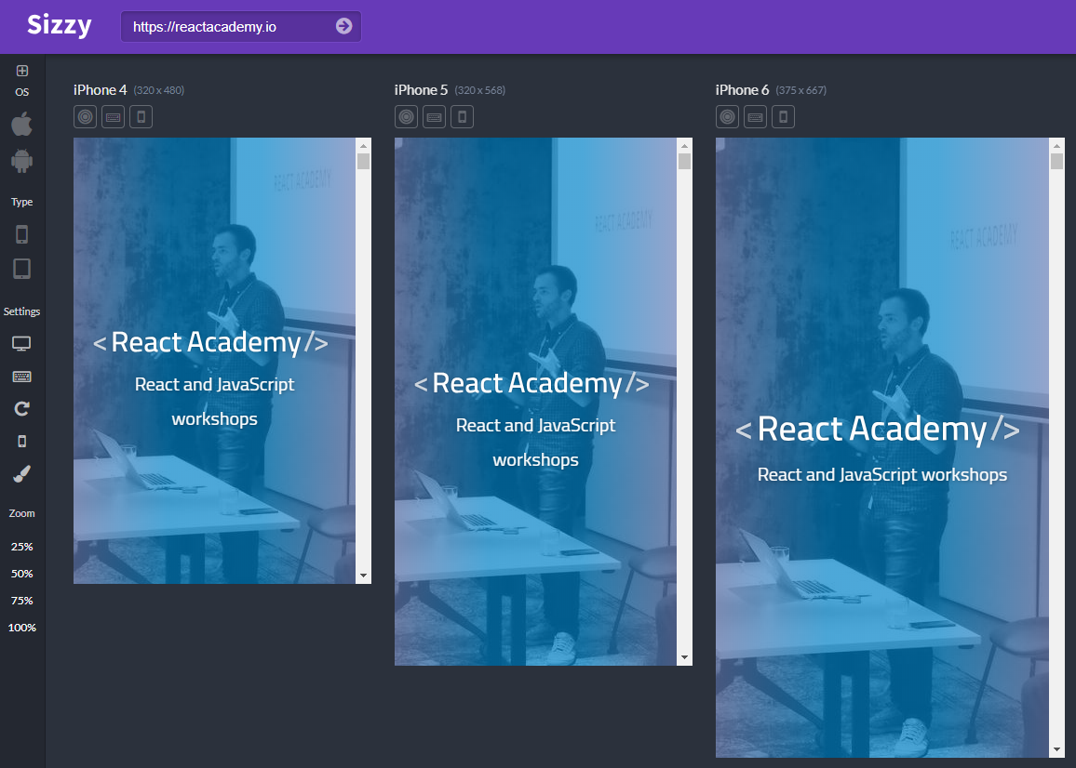Click the iPhone 5 device title
1076x768 pixels.
[422, 90]
